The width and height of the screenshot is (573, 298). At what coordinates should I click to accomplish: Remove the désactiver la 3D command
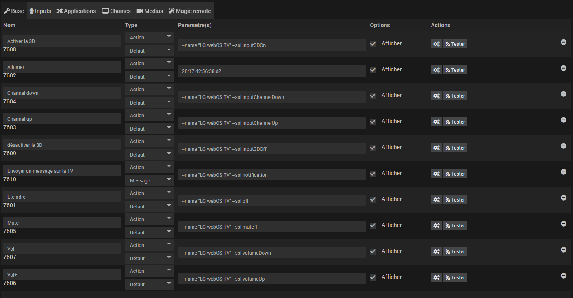coord(563,146)
